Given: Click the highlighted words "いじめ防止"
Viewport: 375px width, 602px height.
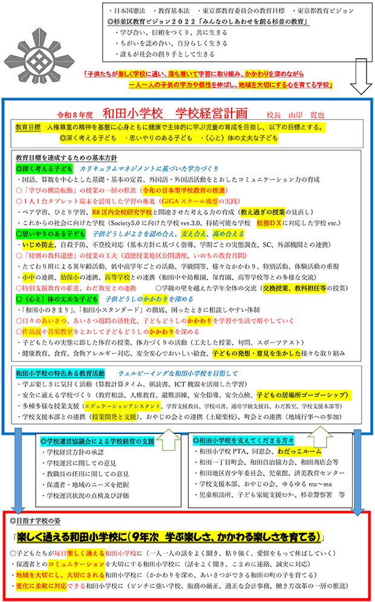Looking at the screenshot, I should click(x=38, y=244).
